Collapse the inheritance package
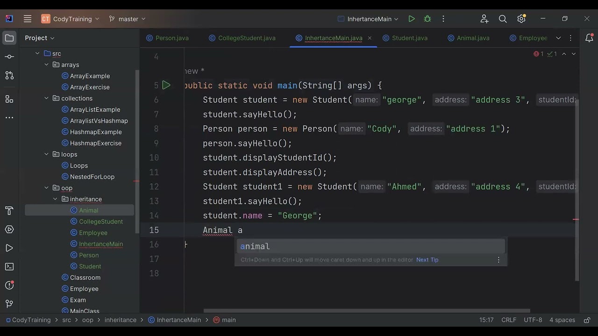 coord(55,199)
